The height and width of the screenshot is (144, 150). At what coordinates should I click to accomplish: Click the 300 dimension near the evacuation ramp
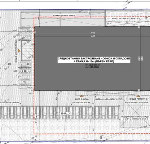tap(89, 13)
